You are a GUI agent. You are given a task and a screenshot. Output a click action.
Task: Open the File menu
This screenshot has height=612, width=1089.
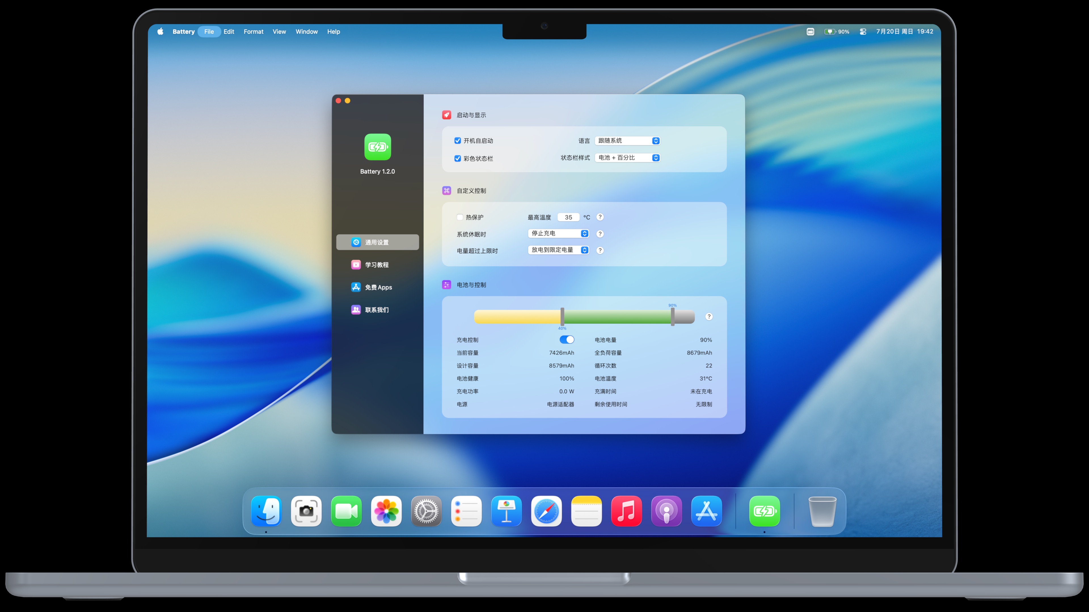click(209, 32)
